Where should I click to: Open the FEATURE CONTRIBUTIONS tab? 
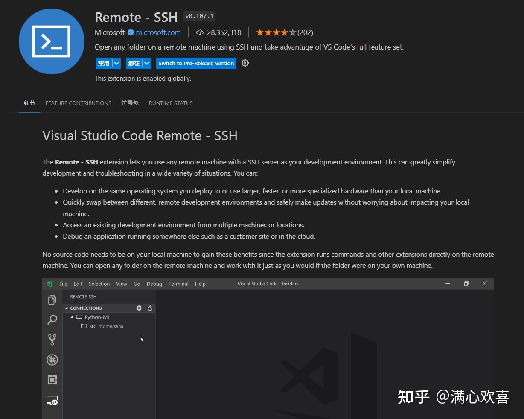[78, 103]
